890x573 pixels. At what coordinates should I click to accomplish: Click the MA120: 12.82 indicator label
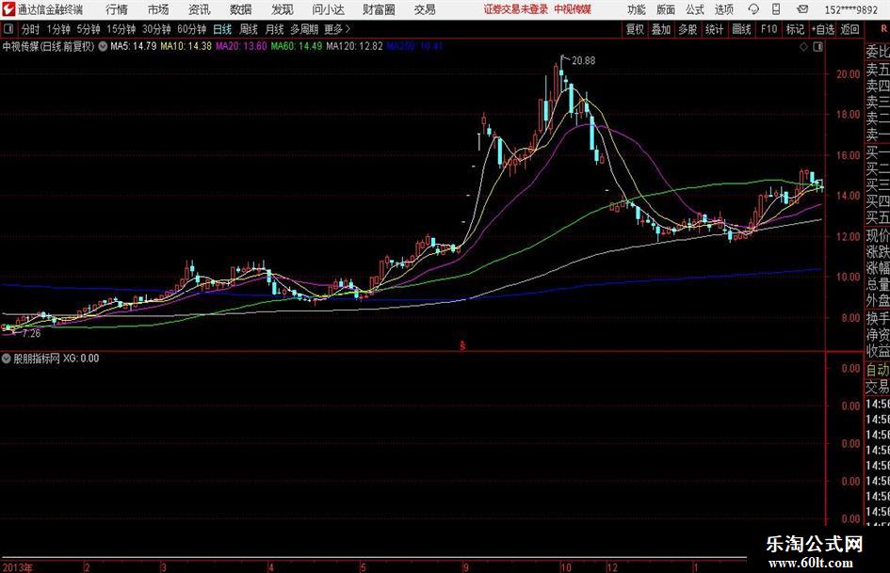[x=355, y=46]
